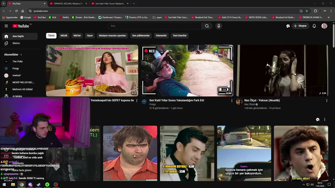Select the Mix'ler filter chip

pyautogui.click(x=77, y=36)
